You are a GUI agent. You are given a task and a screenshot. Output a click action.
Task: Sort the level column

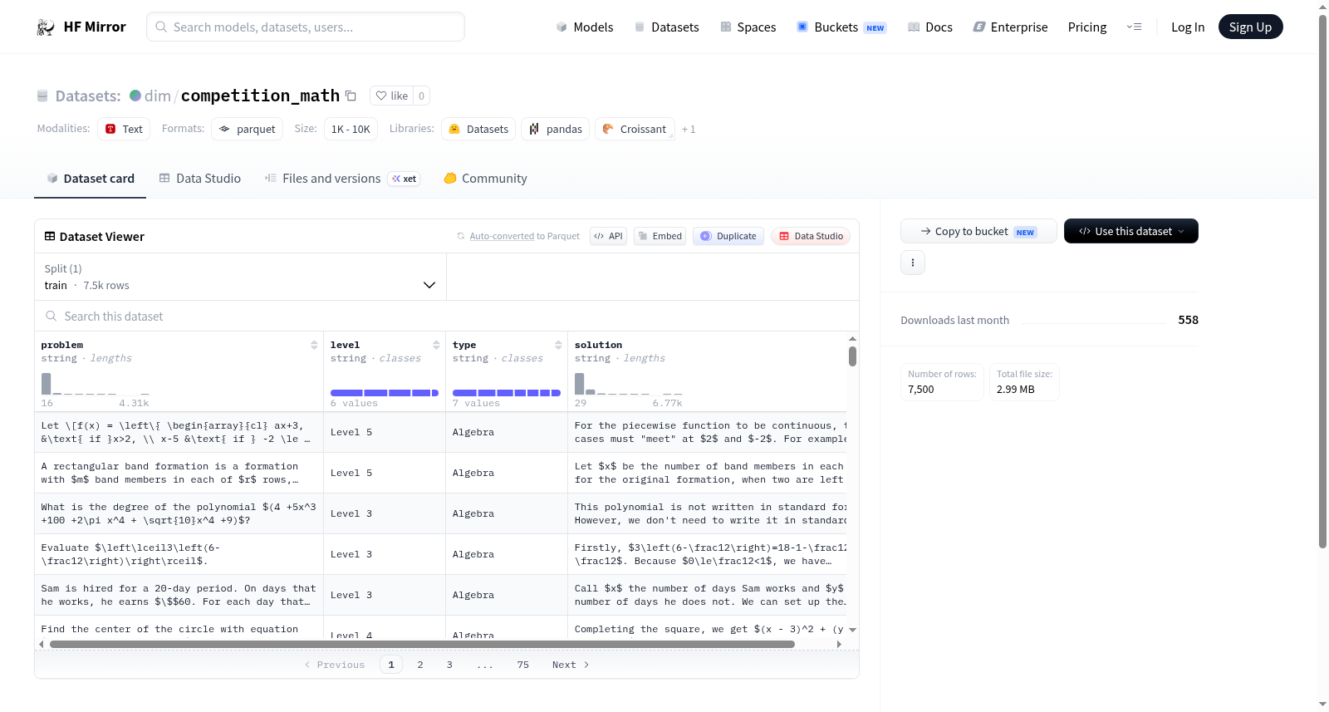(x=436, y=345)
